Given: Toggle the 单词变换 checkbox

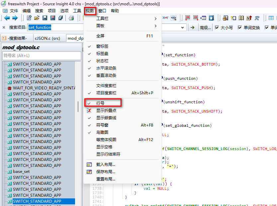Looking at the screenshot, I should pyautogui.click(x=239, y=27).
